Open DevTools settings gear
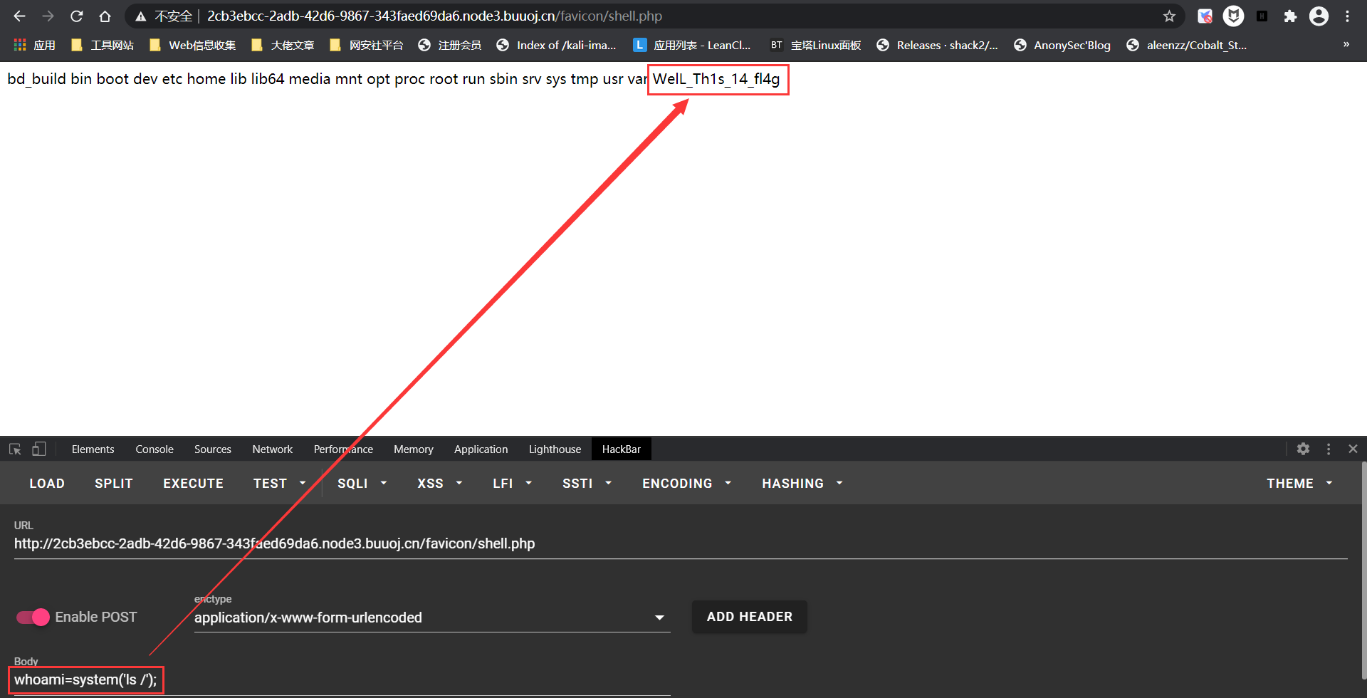 [x=1303, y=449]
